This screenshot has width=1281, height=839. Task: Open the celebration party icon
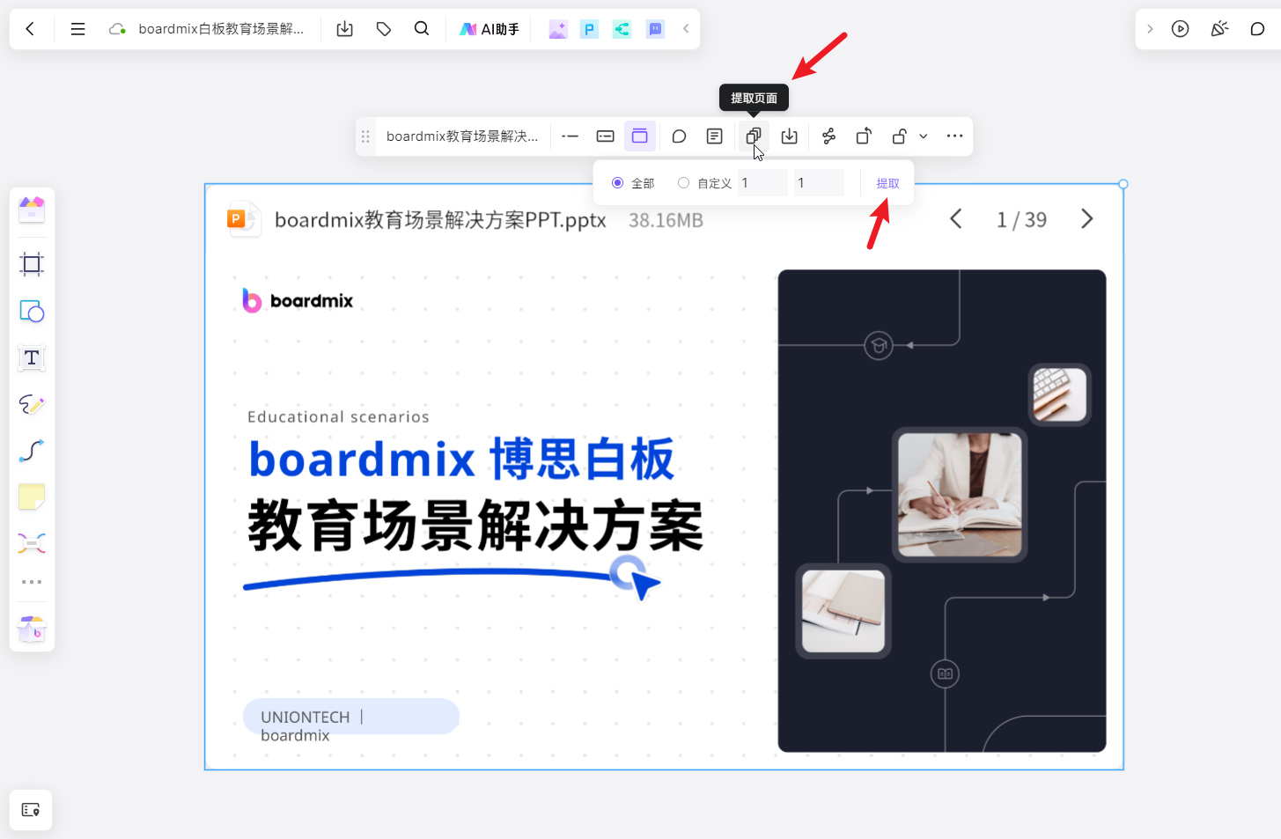point(1219,29)
